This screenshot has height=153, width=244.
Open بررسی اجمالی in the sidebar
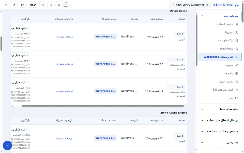[220, 24]
